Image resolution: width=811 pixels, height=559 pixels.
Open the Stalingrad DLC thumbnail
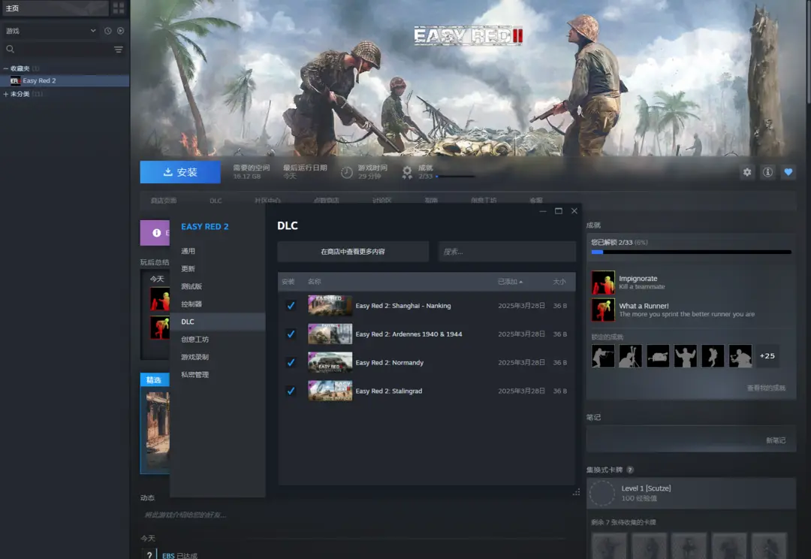tap(330, 391)
